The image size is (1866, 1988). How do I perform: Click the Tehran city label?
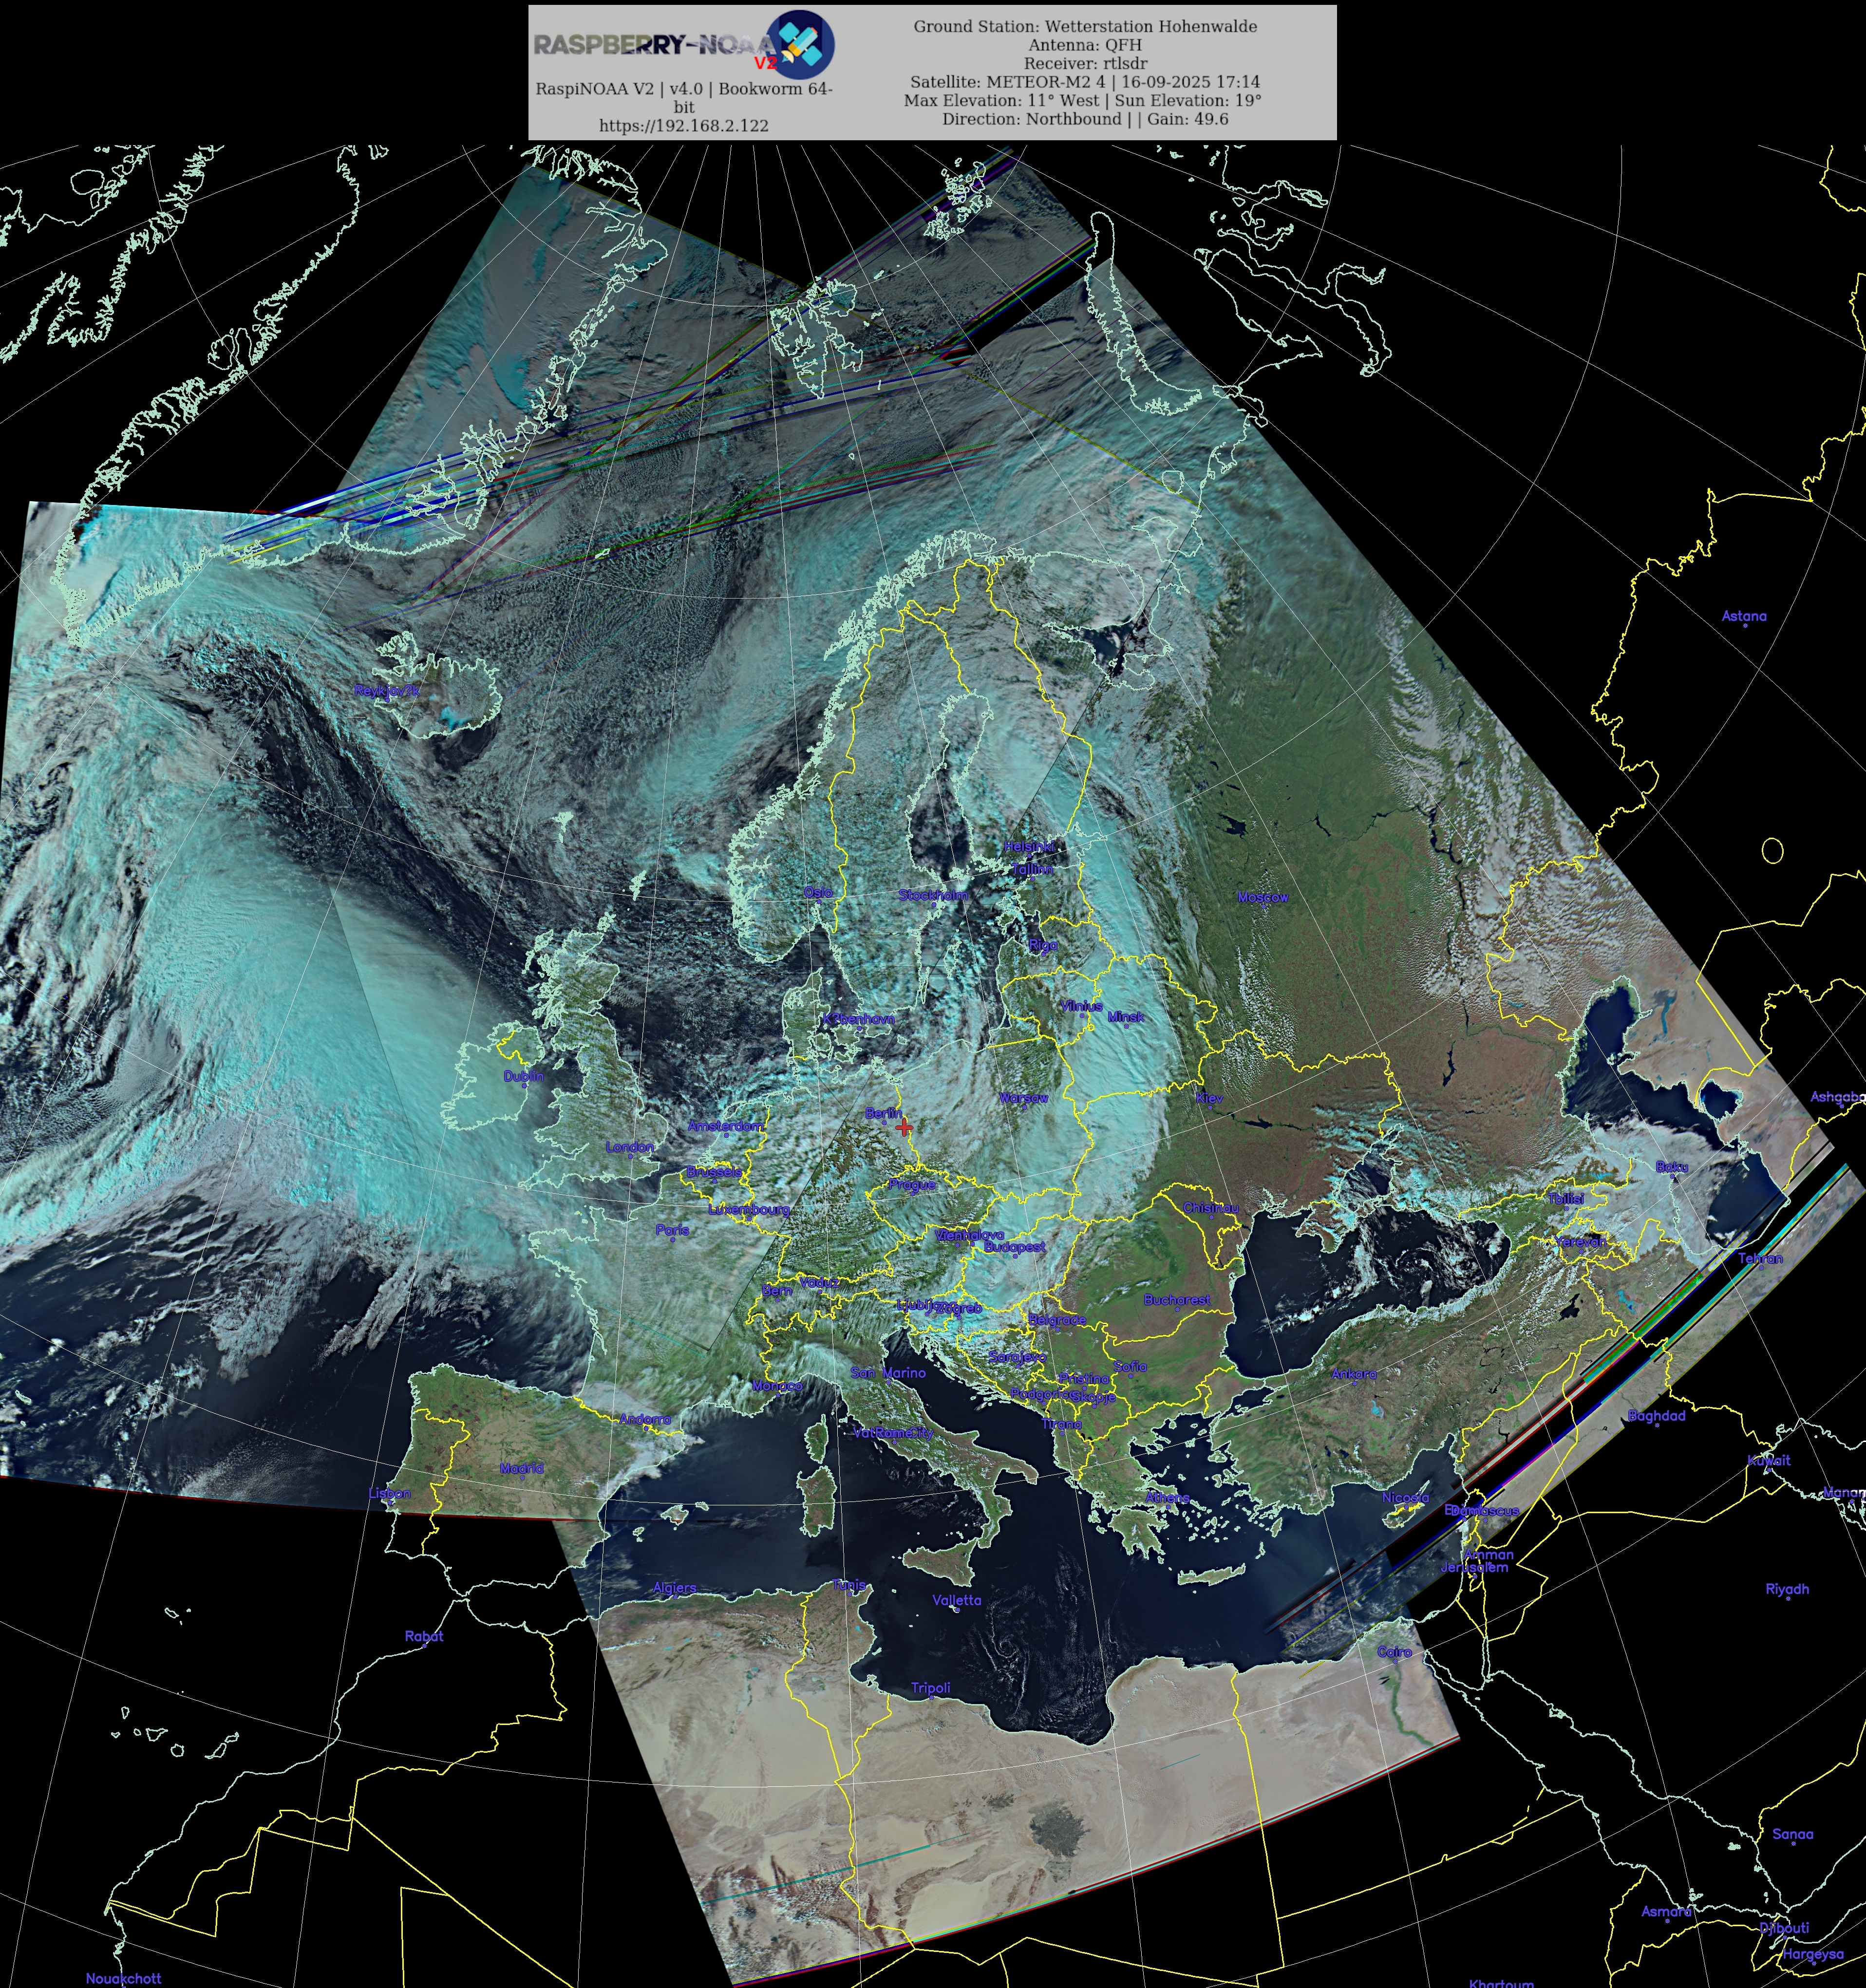1760,1258
